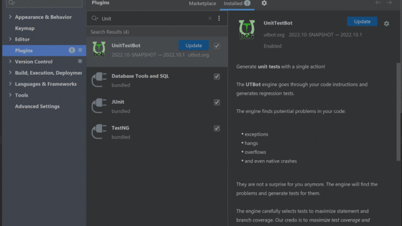402x226 pixels.
Task: Click the Plugins heading above the search
Action: [100, 3]
